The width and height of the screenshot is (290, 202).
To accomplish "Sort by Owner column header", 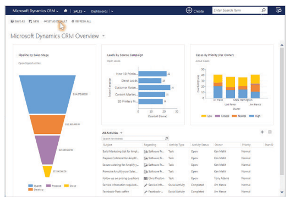I will click(x=218, y=145).
